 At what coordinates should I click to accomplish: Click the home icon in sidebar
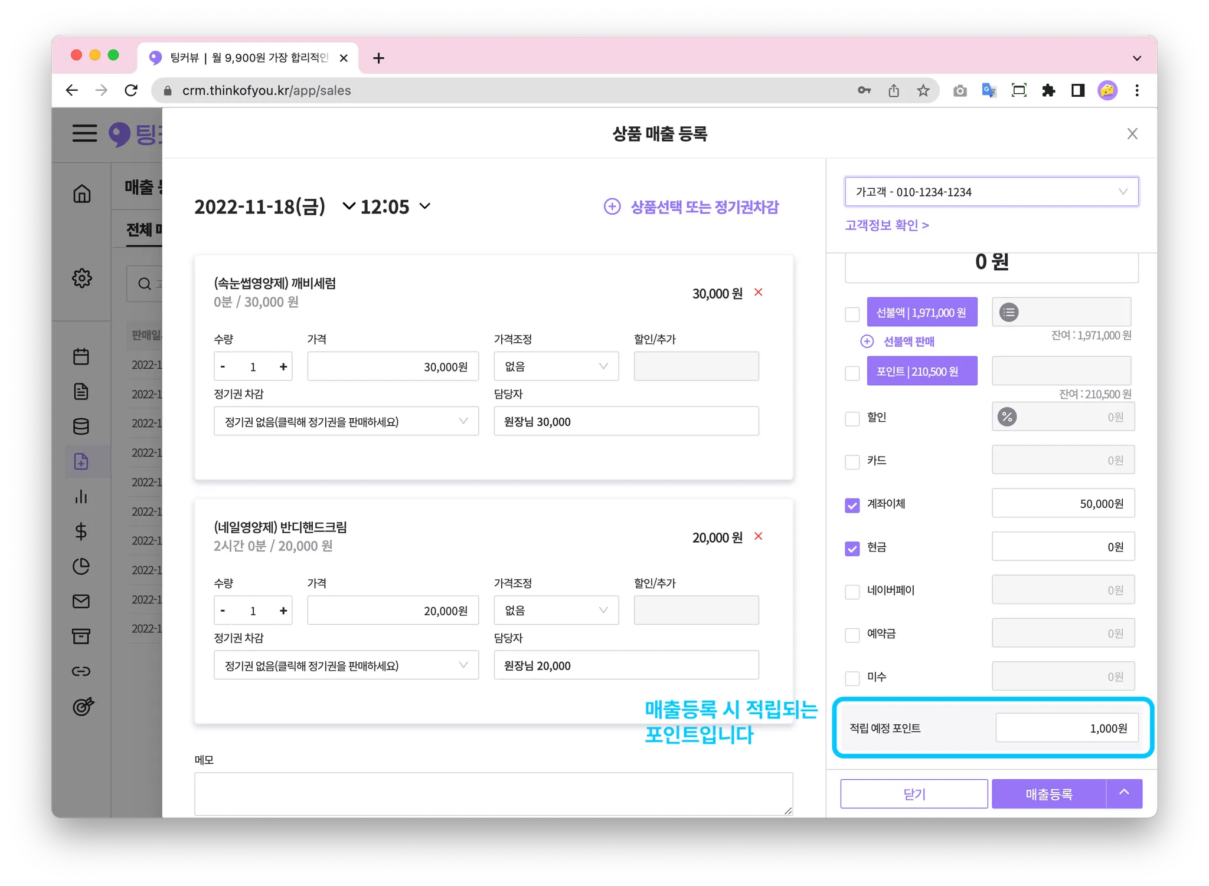pos(81,193)
